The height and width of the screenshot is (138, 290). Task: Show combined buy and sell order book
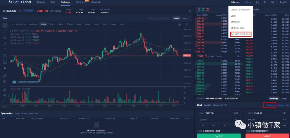click(x=199, y=9)
